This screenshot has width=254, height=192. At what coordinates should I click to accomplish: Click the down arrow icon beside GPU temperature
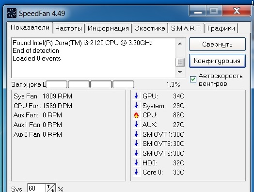136,96
